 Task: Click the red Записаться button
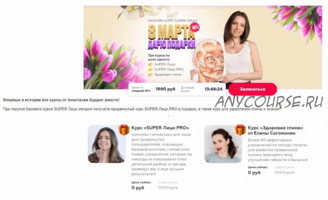[253, 89]
